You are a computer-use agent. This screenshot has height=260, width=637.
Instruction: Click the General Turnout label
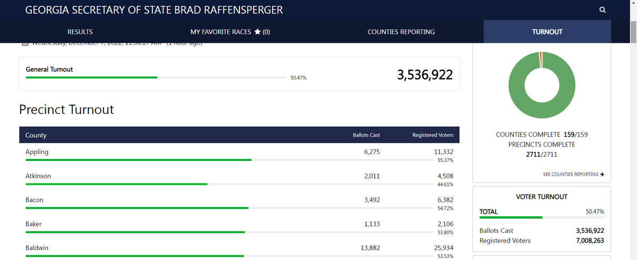(49, 69)
